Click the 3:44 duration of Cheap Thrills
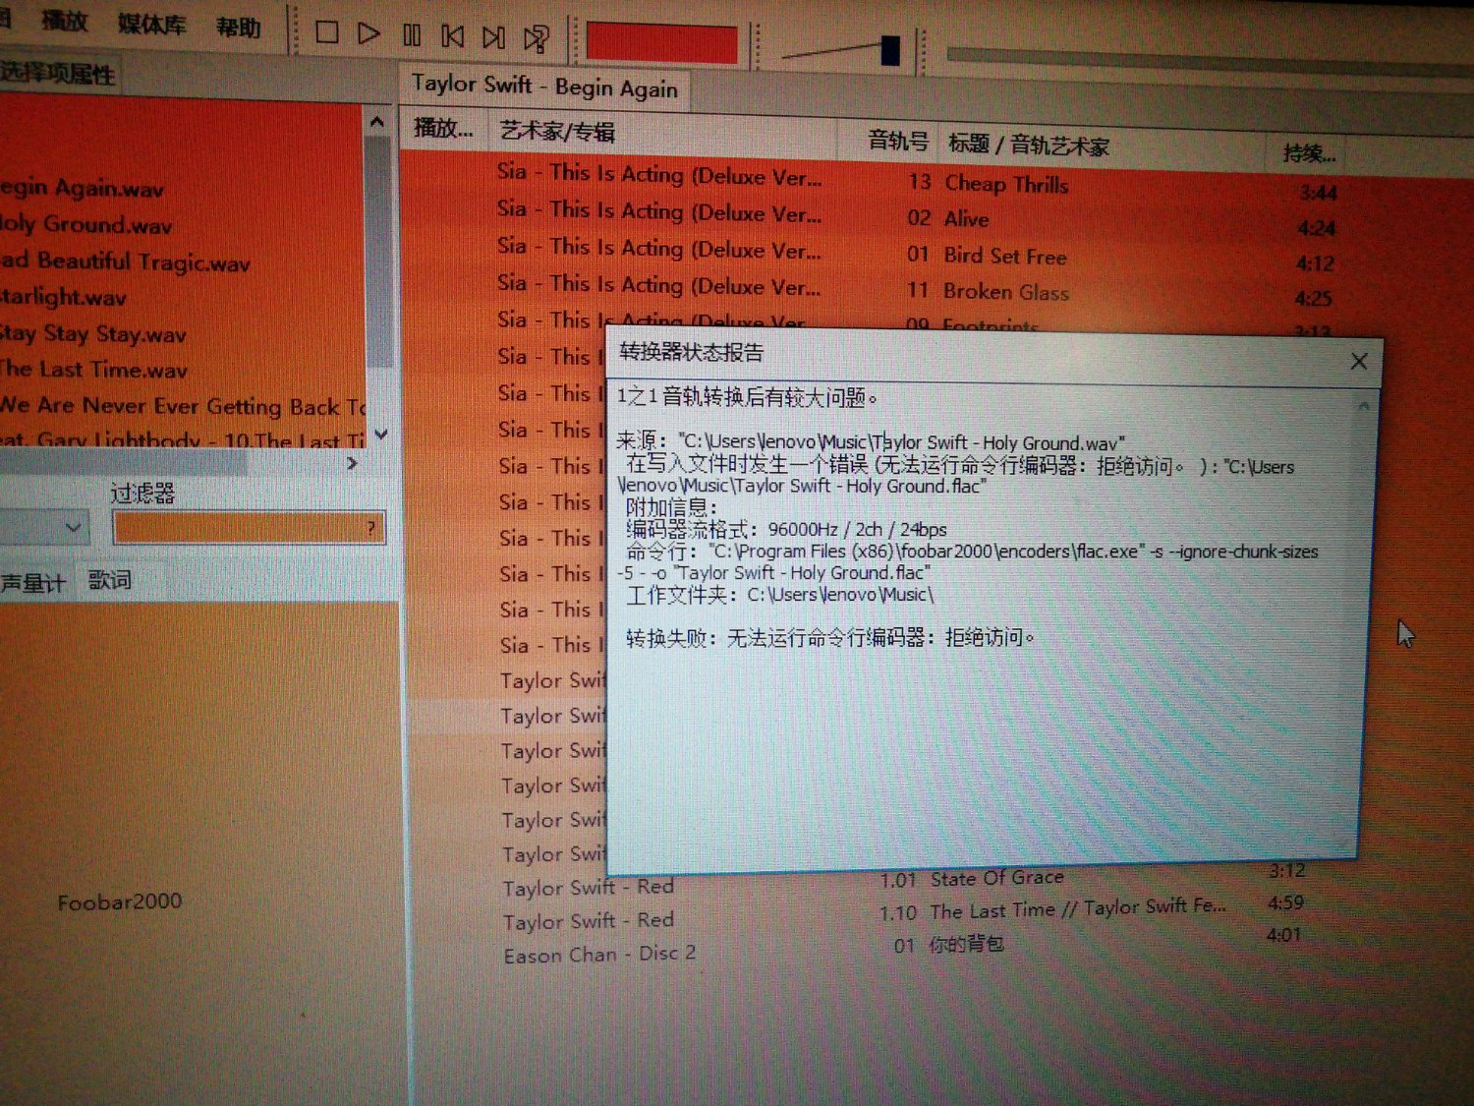1474x1106 pixels. 1318,193
